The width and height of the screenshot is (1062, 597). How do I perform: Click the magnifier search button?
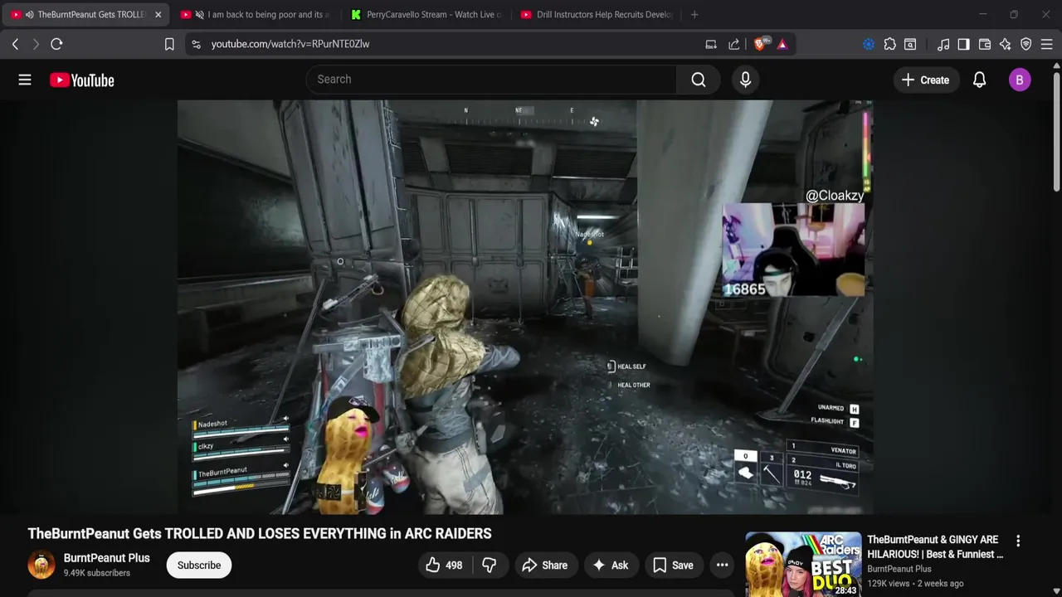(x=699, y=80)
